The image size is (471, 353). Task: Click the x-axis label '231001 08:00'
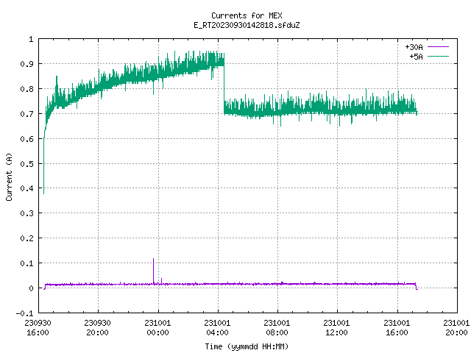tap(277, 327)
